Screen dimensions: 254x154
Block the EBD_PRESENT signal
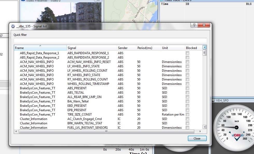(187, 106)
